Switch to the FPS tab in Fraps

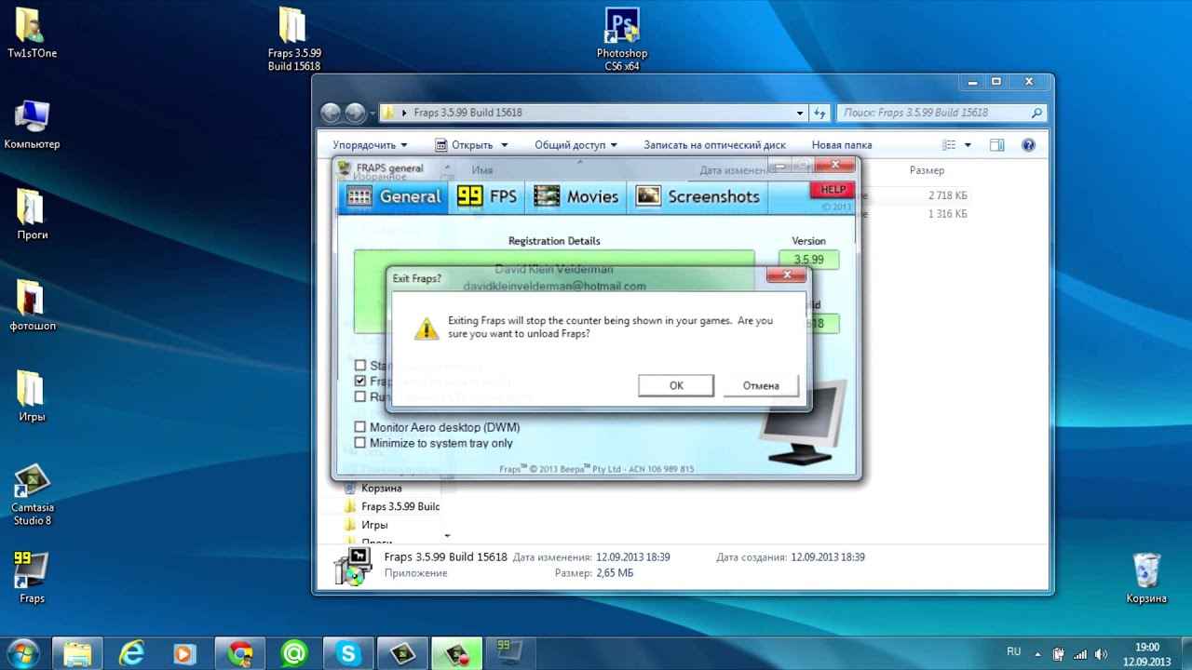click(487, 196)
